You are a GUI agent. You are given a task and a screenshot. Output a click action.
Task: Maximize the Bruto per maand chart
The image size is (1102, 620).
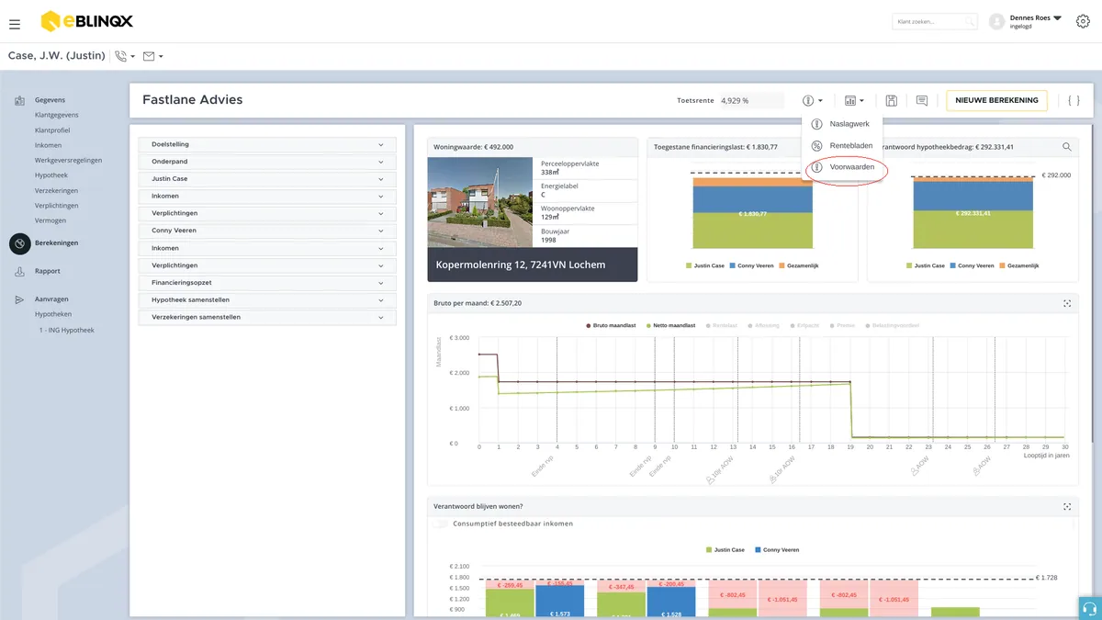[x=1067, y=303]
